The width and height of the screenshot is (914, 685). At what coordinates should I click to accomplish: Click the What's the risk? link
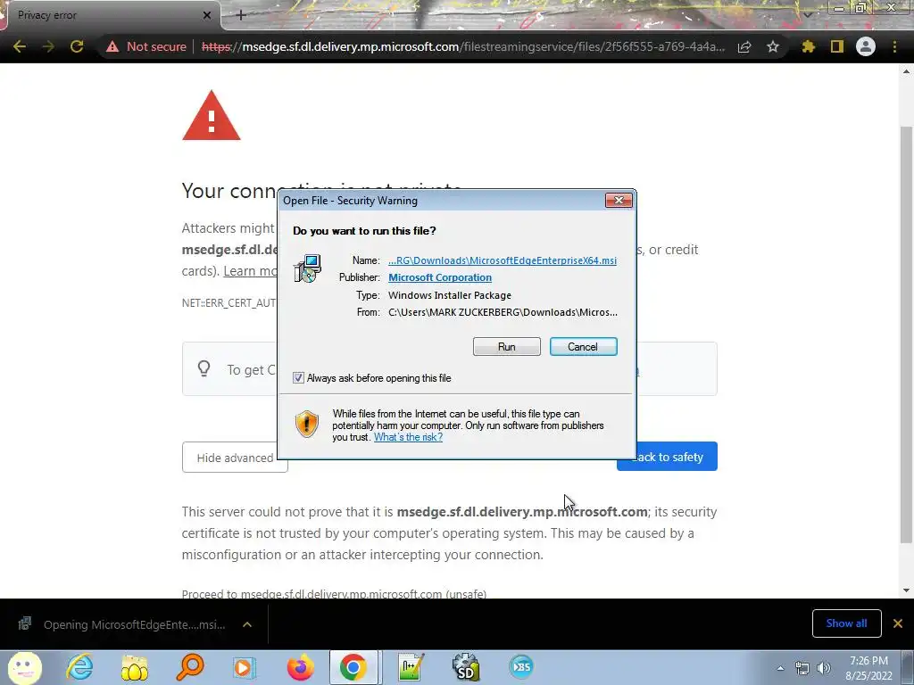pos(408,437)
